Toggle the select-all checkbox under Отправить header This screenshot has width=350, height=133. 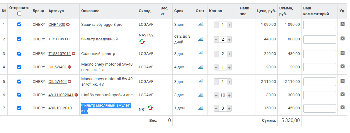20,13
